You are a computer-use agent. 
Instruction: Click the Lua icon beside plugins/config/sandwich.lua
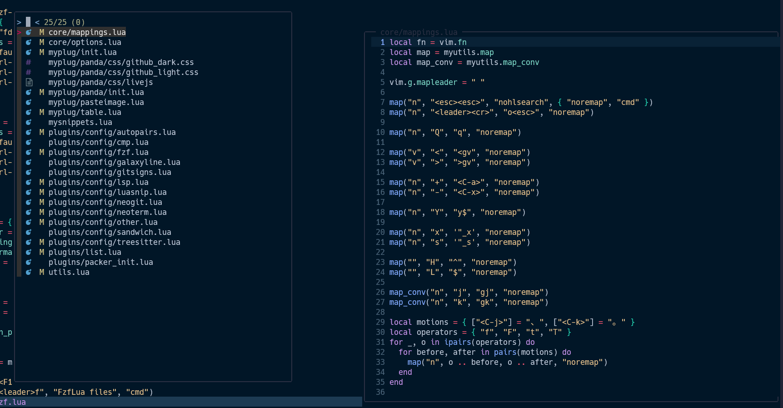pyautogui.click(x=29, y=232)
